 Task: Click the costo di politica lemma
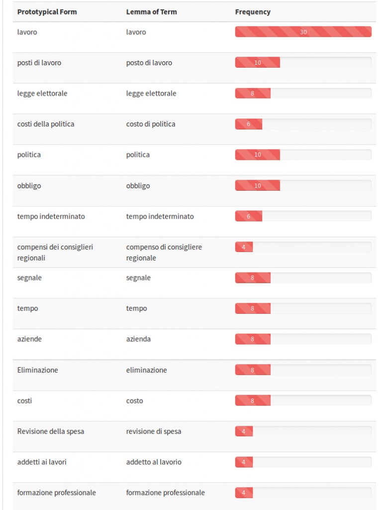(151, 124)
